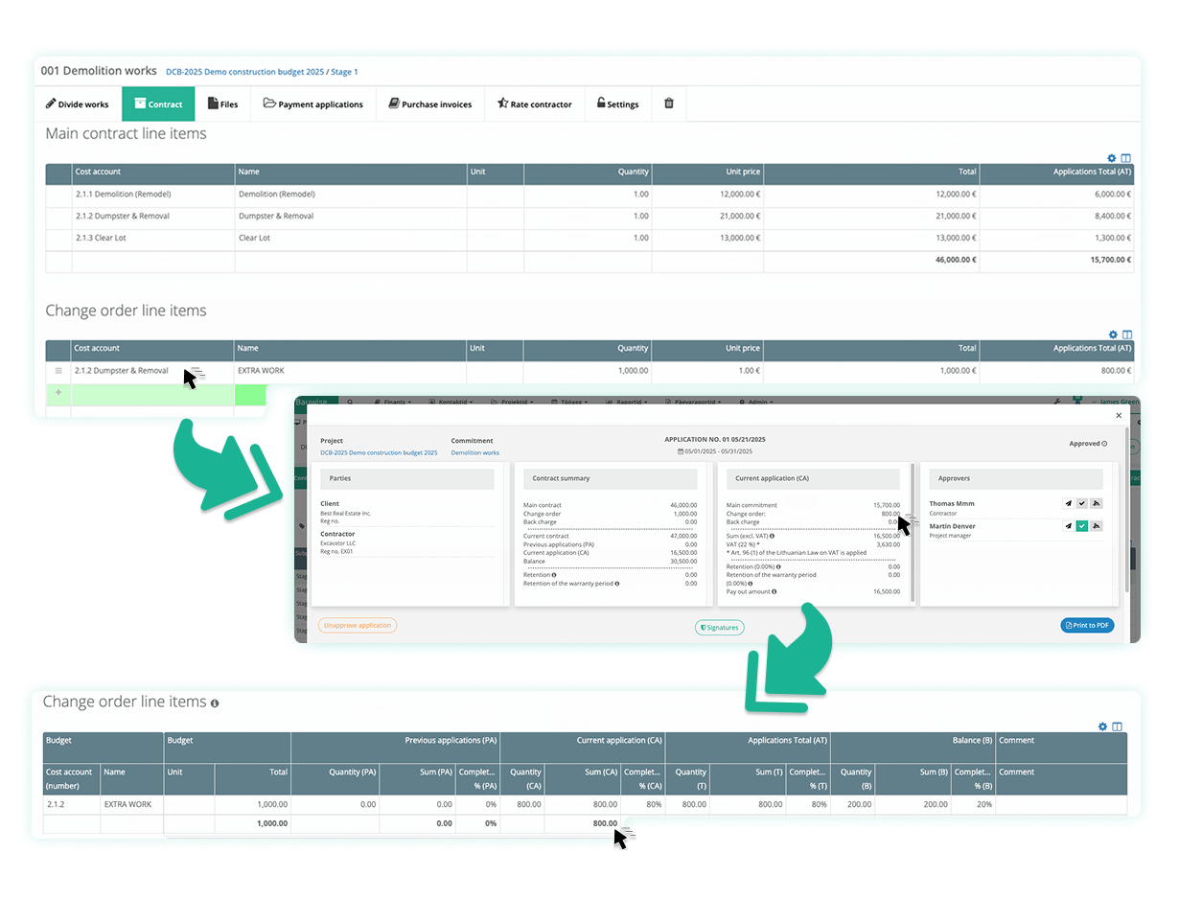This screenshot has width=1179, height=922.
Task: Click plus icon to add a new change order line
Action: coord(58,394)
